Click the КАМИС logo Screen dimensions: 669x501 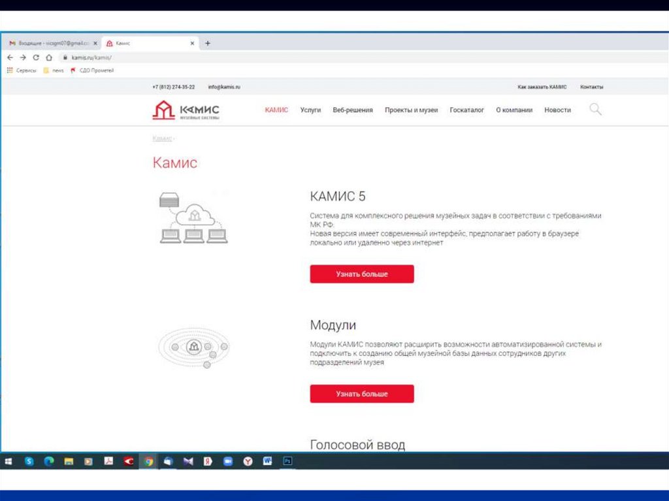[x=186, y=110]
